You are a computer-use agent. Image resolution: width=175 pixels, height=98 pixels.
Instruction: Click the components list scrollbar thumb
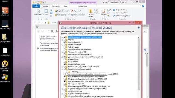point(139,65)
